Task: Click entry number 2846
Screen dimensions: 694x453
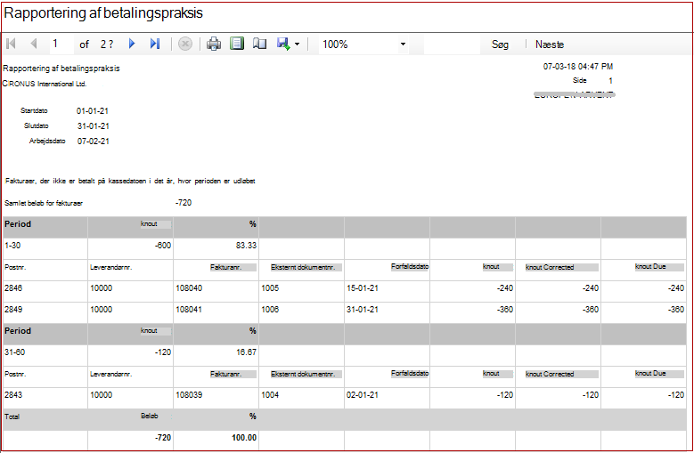Action: pos(13,288)
